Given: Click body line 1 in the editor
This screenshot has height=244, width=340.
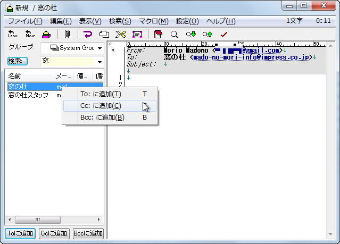Looking at the screenshot, I should [226, 78].
